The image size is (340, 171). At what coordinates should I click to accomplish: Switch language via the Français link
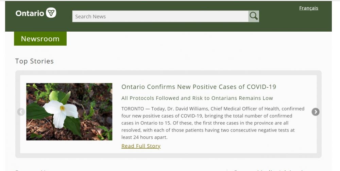coord(308,8)
